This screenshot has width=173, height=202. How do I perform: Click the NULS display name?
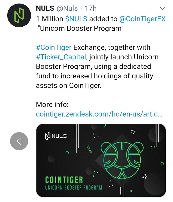(x=45, y=9)
